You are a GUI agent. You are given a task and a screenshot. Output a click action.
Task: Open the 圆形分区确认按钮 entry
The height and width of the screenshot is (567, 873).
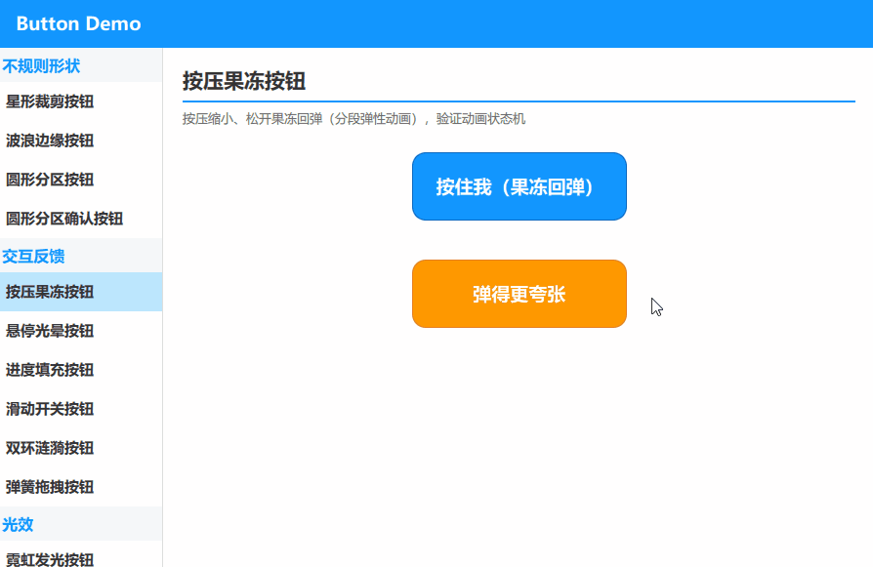point(81,219)
